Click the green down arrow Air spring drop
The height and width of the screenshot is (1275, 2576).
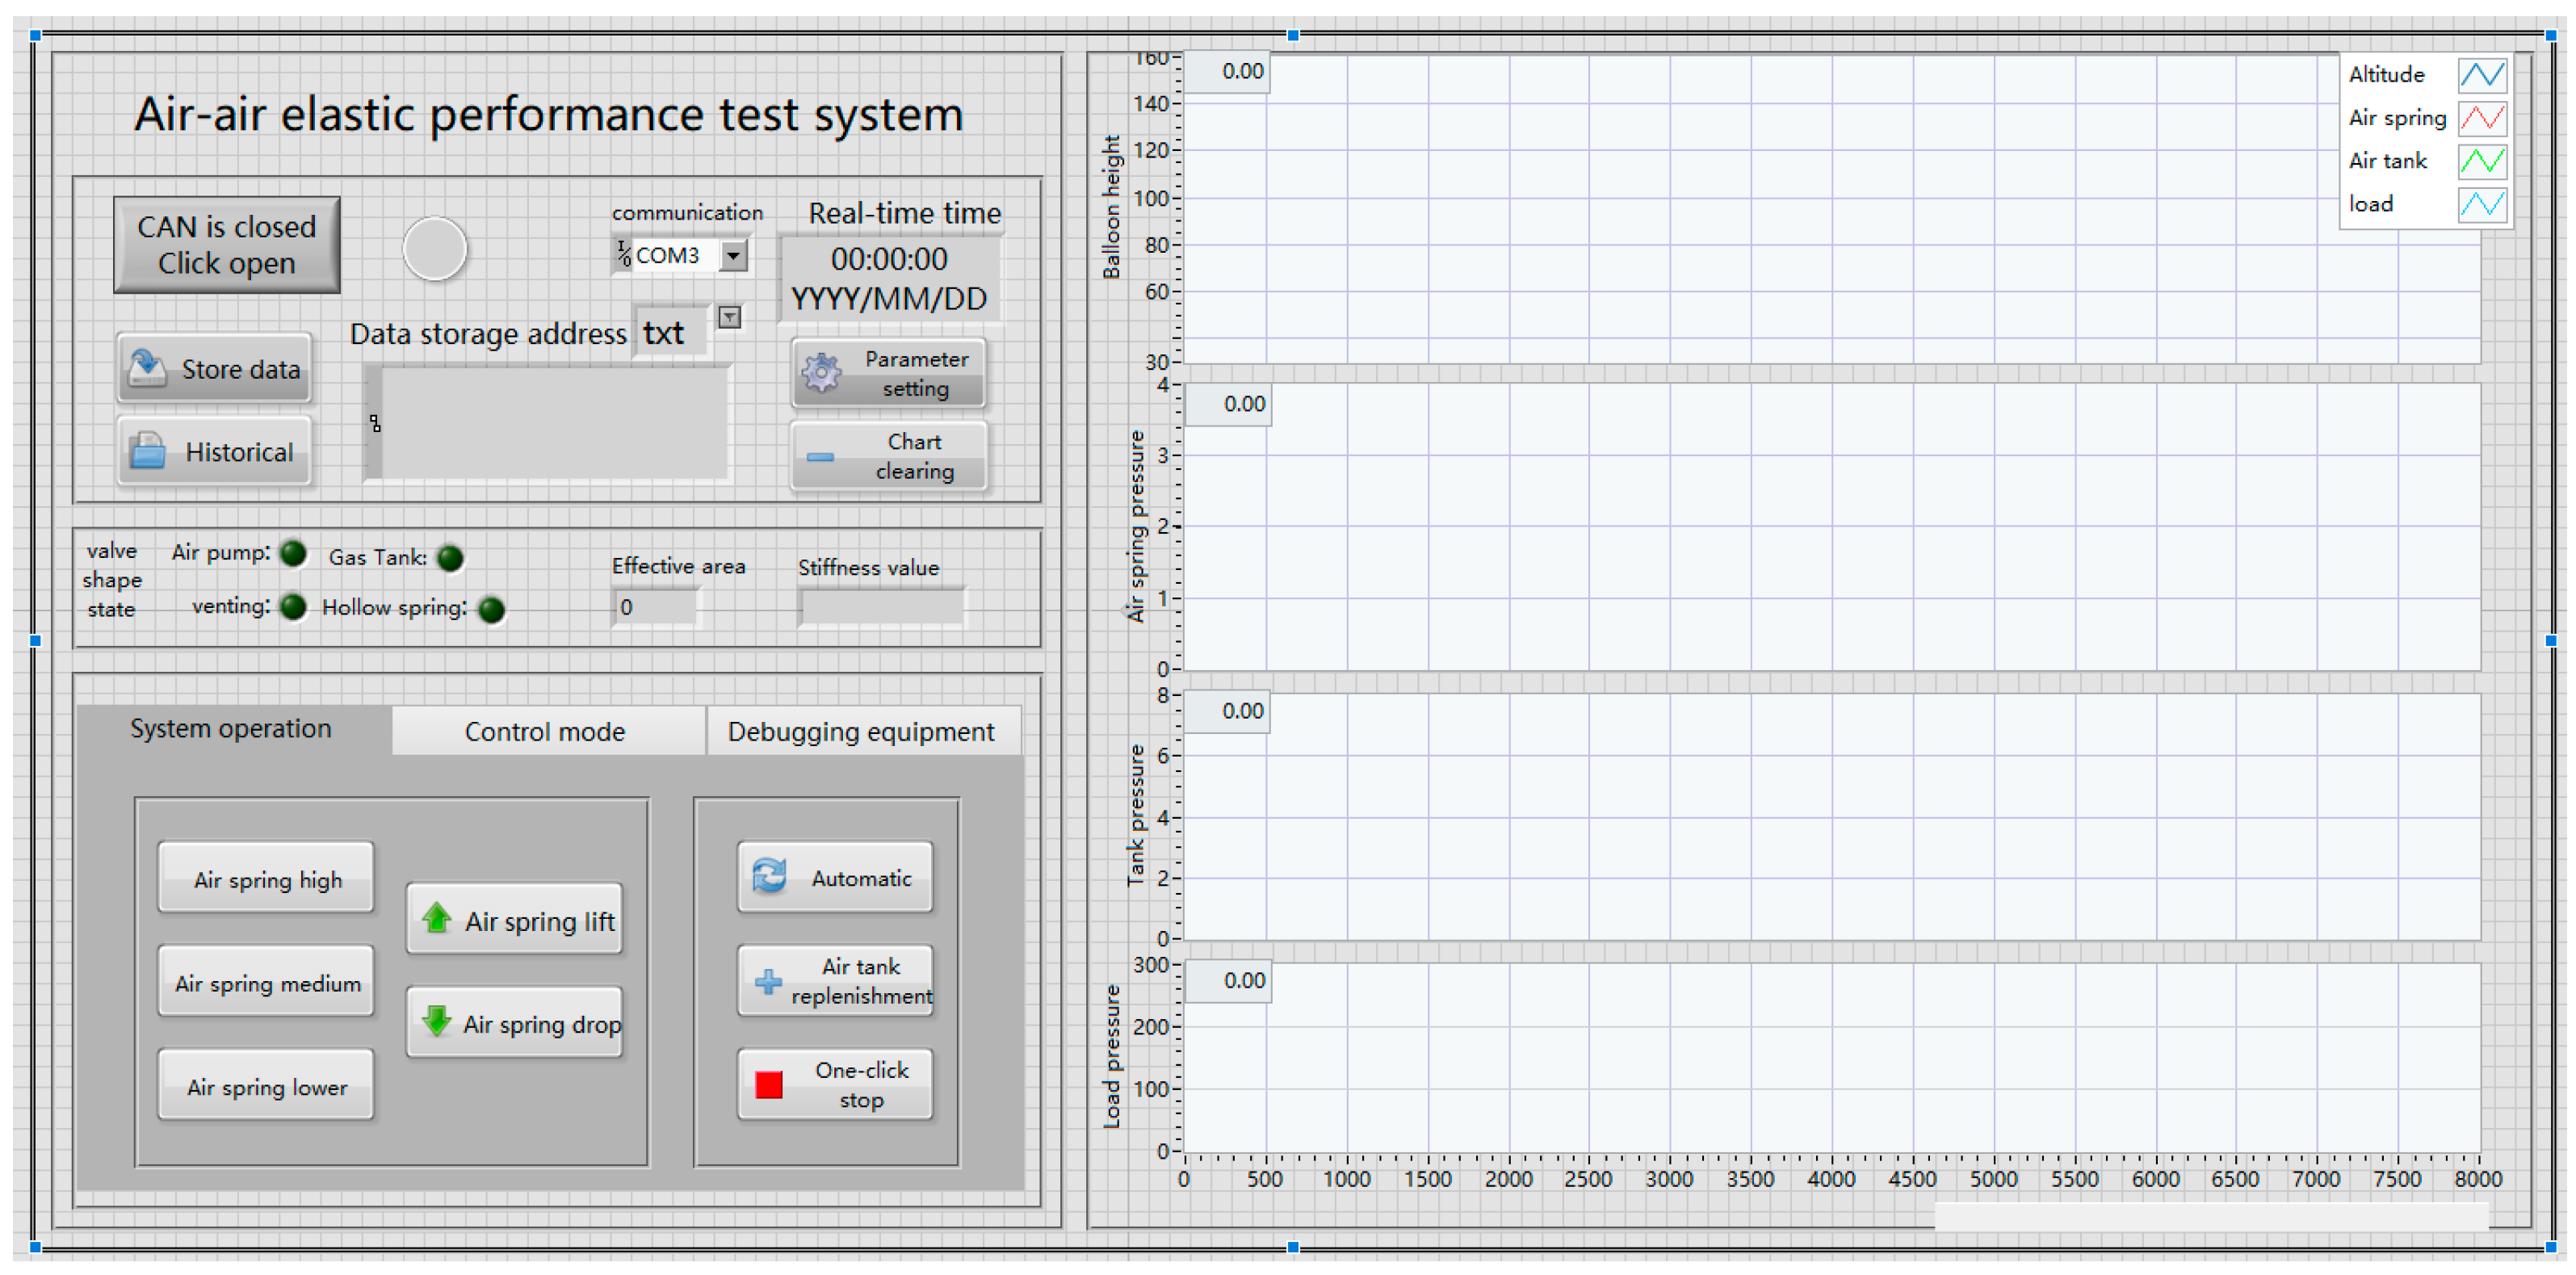click(x=436, y=1021)
